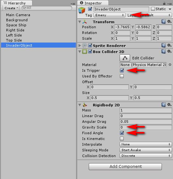
Task: Click the collider Size X field
Action: (x=109, y=98)
